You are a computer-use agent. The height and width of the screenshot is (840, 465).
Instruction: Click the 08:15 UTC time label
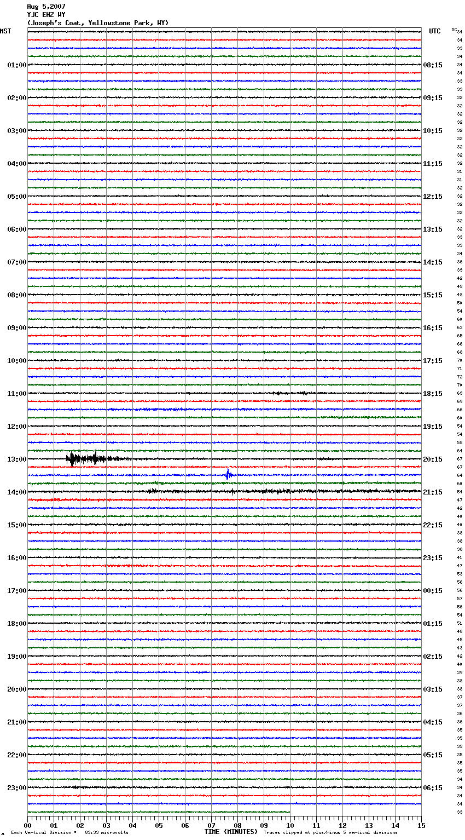[433, 65]
